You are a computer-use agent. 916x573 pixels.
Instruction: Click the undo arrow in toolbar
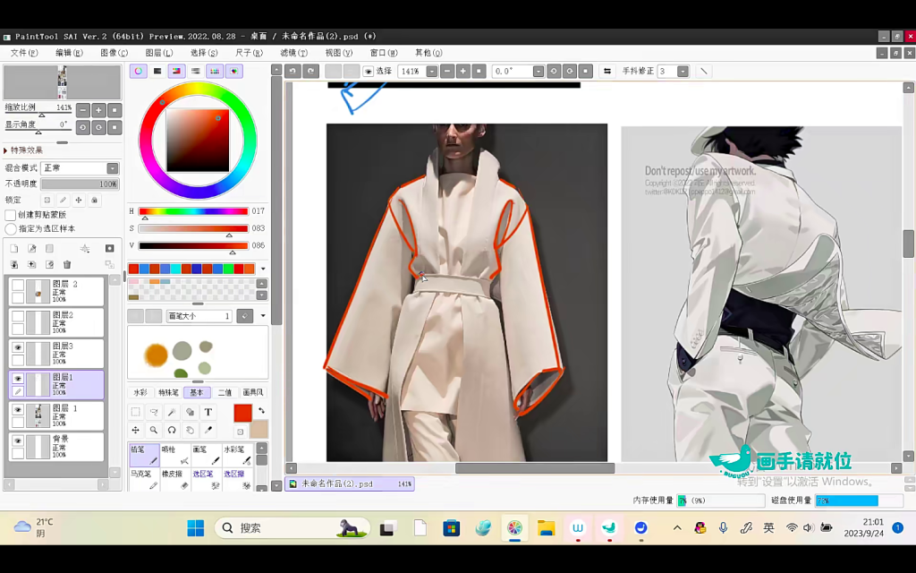click(x=293, y=71)
